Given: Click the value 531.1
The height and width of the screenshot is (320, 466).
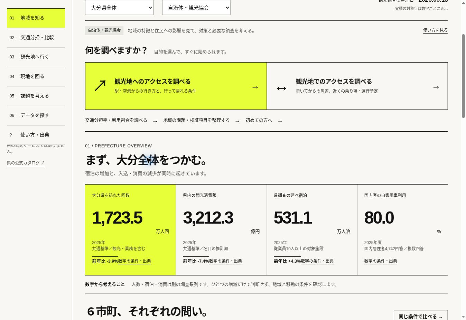Looking at the screenshot, I should pyautogui.click(x=292, y=218).
